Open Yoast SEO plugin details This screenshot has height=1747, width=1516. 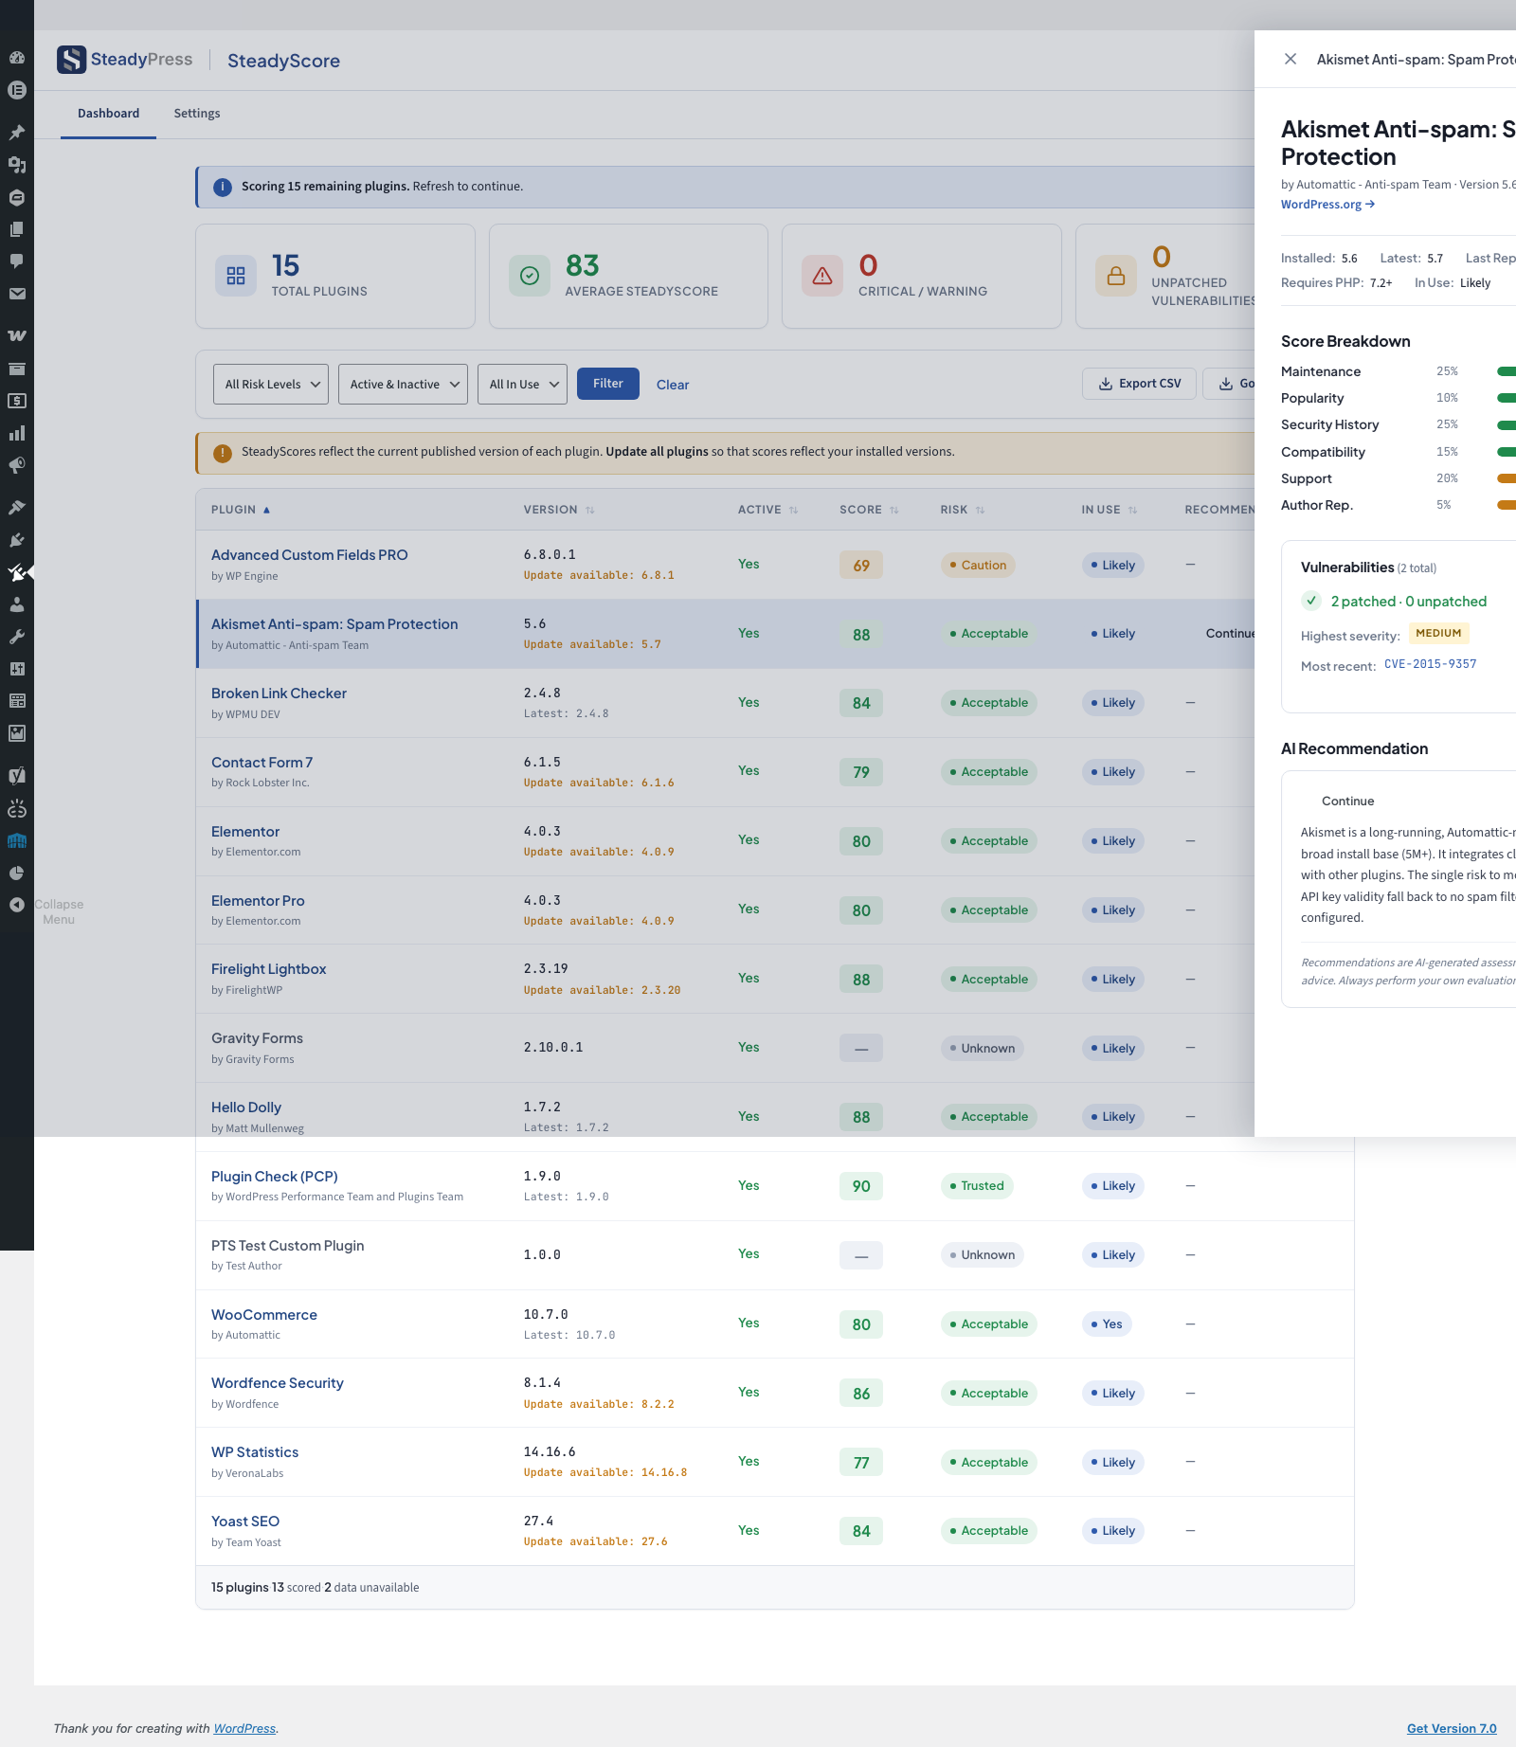[x=245, y=1522]
